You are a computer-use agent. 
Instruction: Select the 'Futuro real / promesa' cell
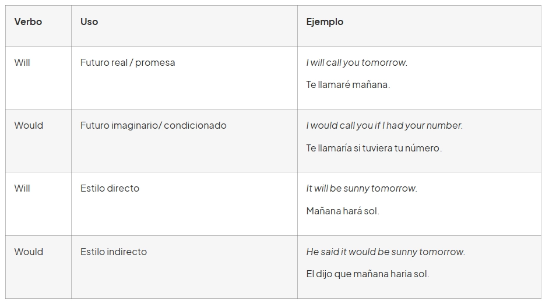click(128, 62)
